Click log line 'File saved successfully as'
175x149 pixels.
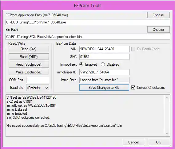click(x=64, y=126)
